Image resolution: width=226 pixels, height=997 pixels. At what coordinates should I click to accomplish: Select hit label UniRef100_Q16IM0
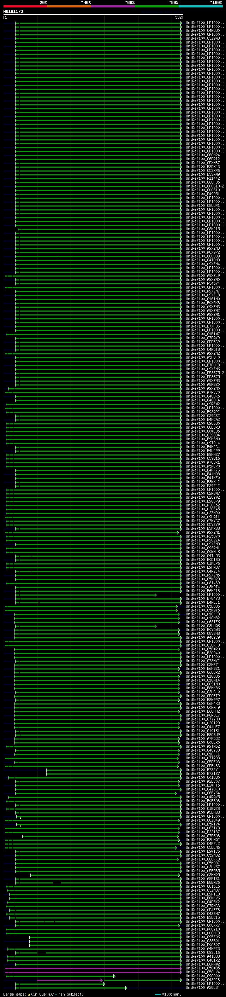click(203, 299)
